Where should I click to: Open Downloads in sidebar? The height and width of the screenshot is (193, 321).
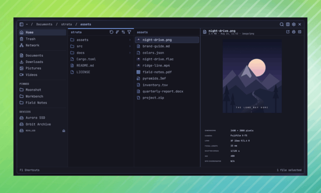pos(42,62)
